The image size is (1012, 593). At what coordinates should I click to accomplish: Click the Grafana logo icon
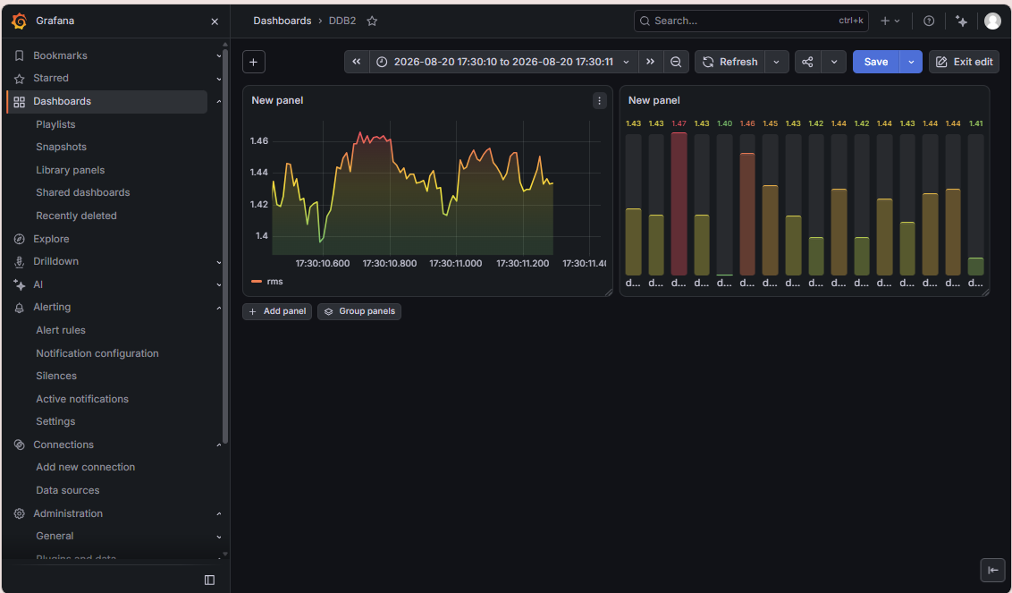(20, 21)
